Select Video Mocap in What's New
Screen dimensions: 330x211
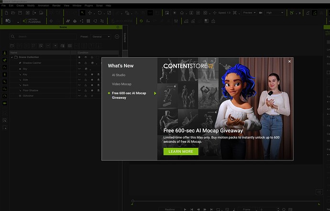pos(121,84)
